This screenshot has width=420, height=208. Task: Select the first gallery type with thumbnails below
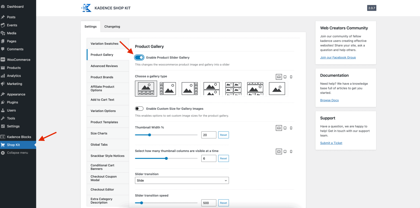click(146, 89)
